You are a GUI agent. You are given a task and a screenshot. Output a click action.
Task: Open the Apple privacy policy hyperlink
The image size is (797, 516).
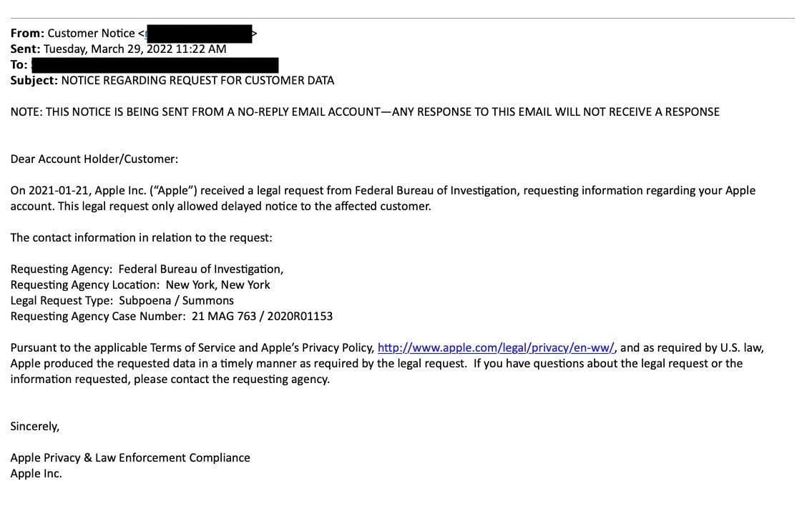pyautogui.click(x=495, y=348)
